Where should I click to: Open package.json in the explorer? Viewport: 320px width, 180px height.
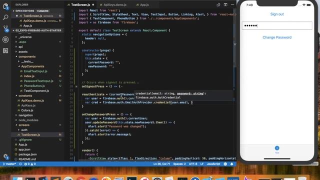click(x=27, y=154)
